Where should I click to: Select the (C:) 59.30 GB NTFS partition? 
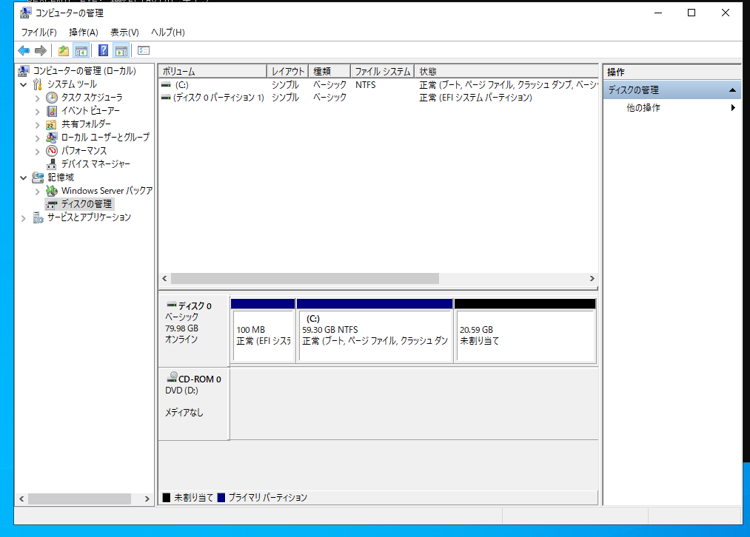pos(374,335)
